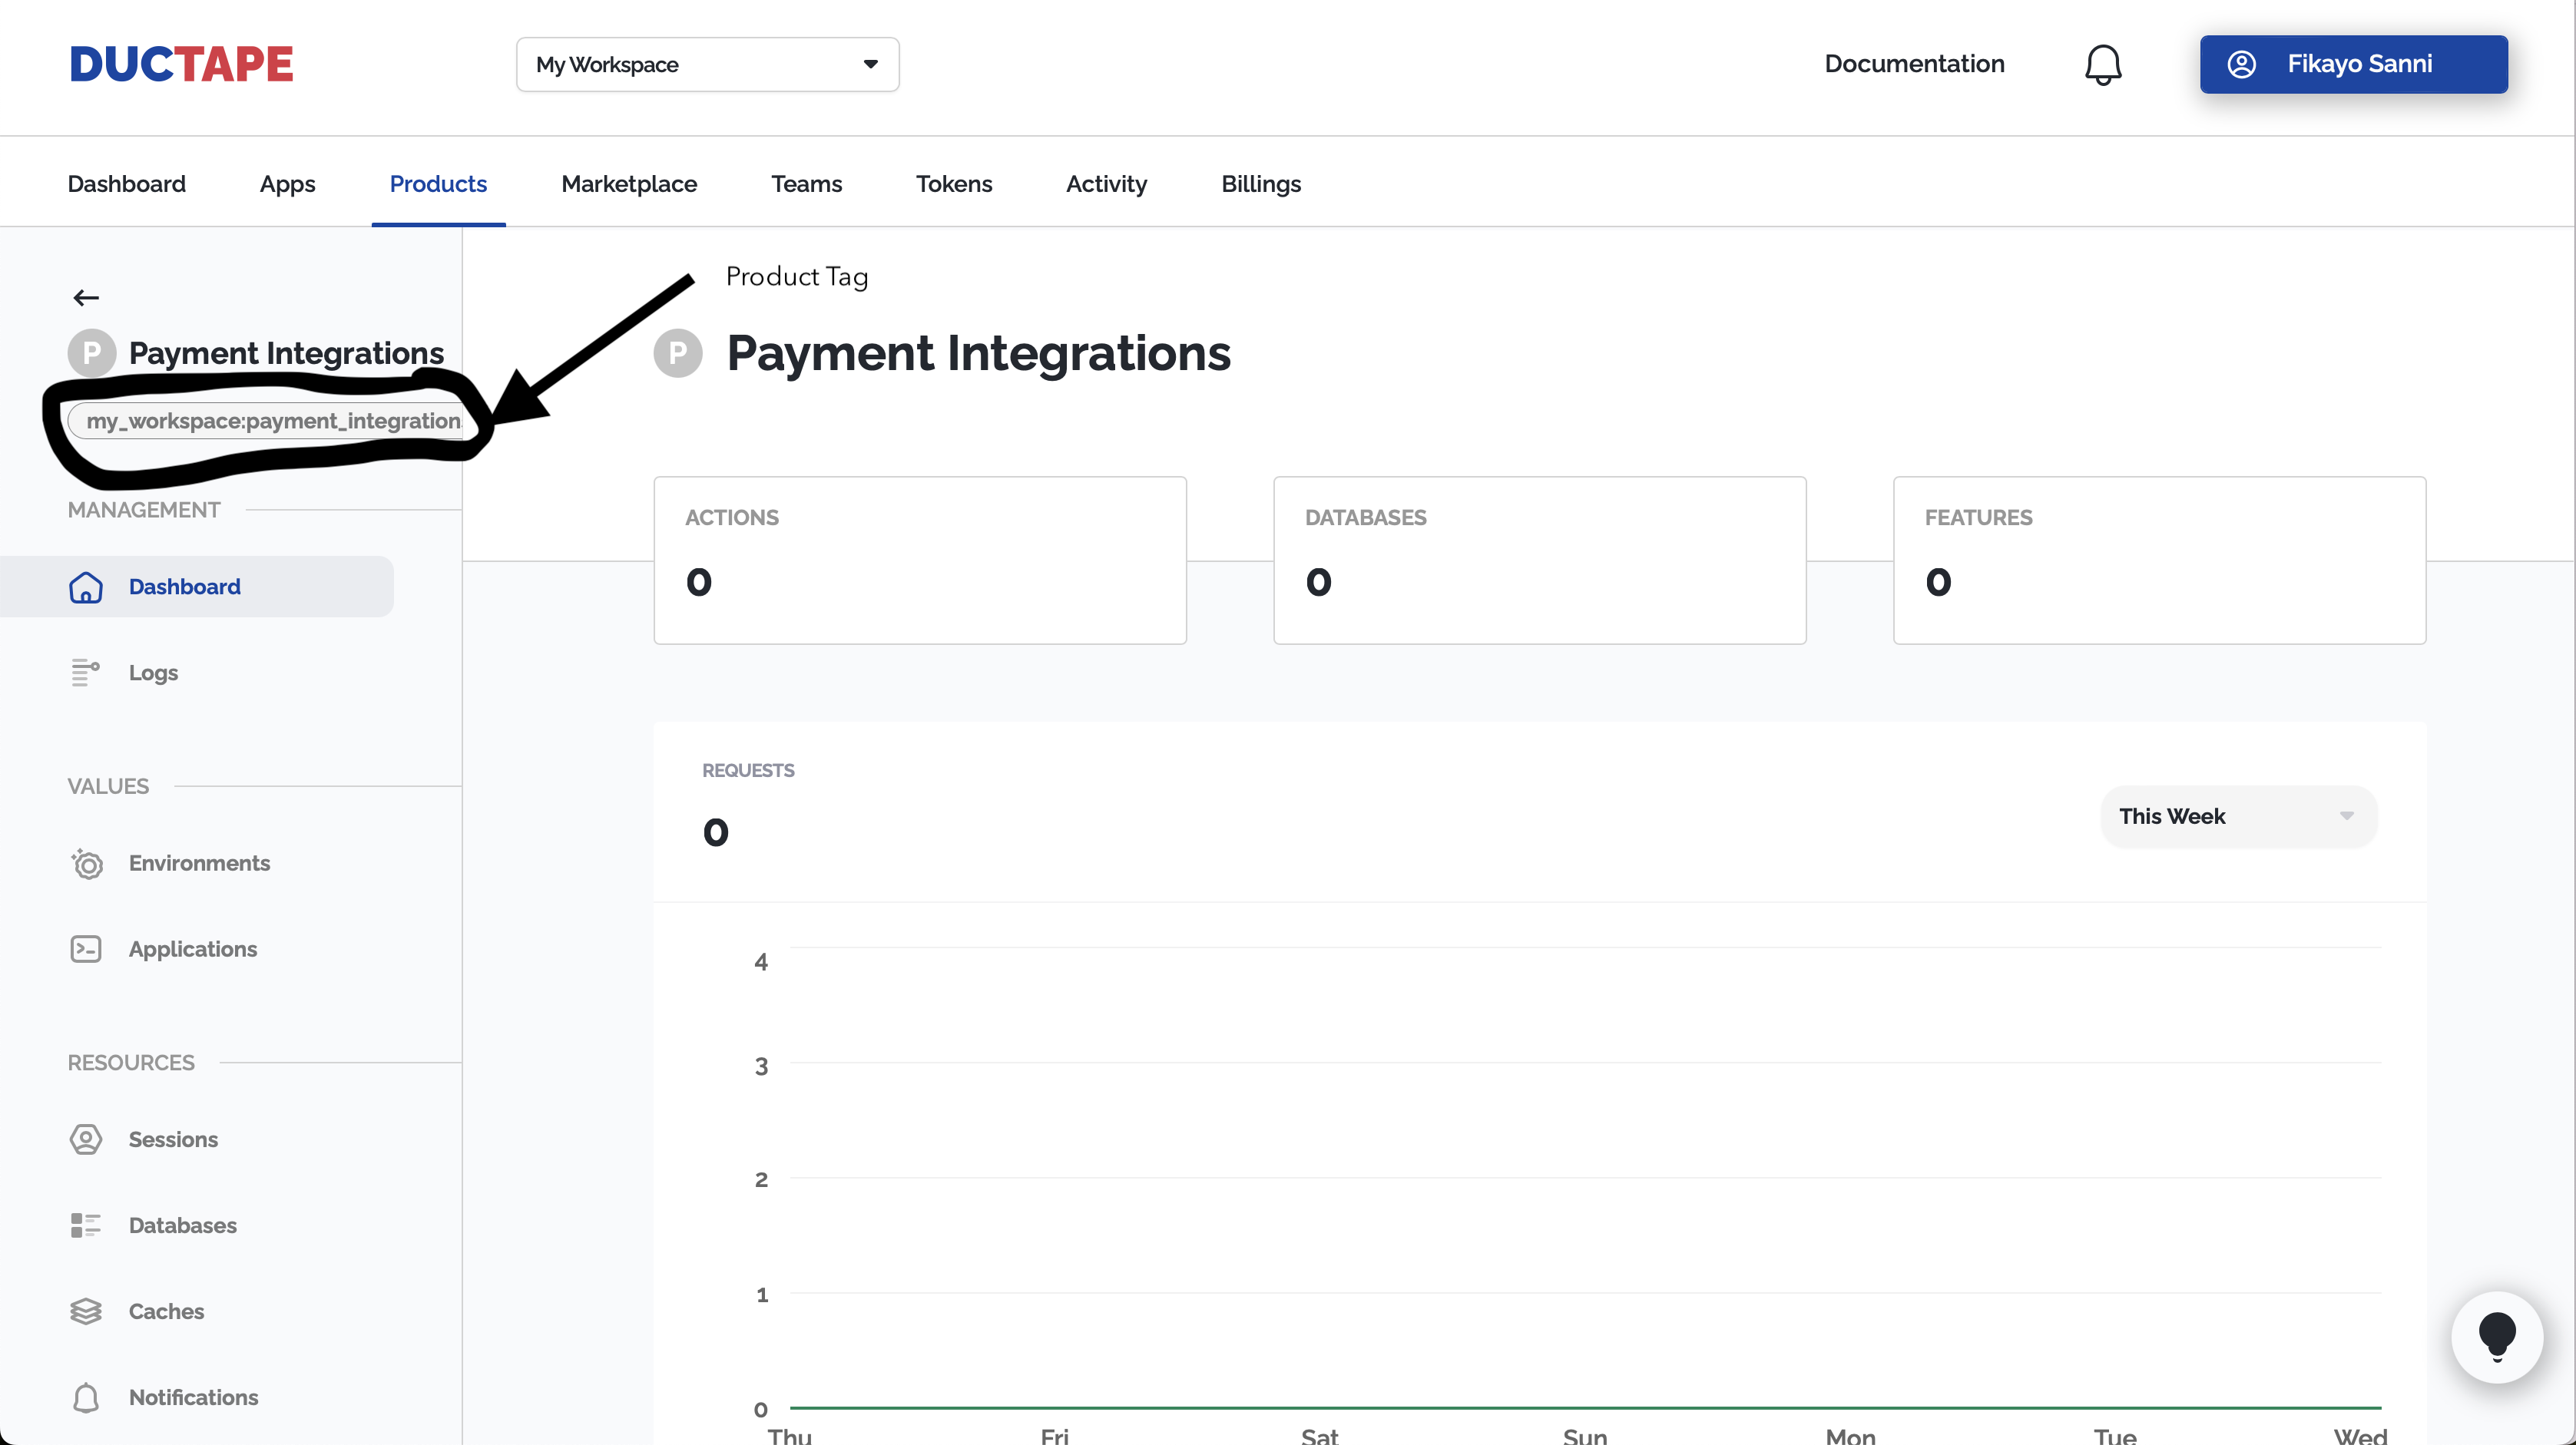Click the DUCTAPE logo
The width and height of the screenshot is (2576, 1445).
click(x=181, y=64)
